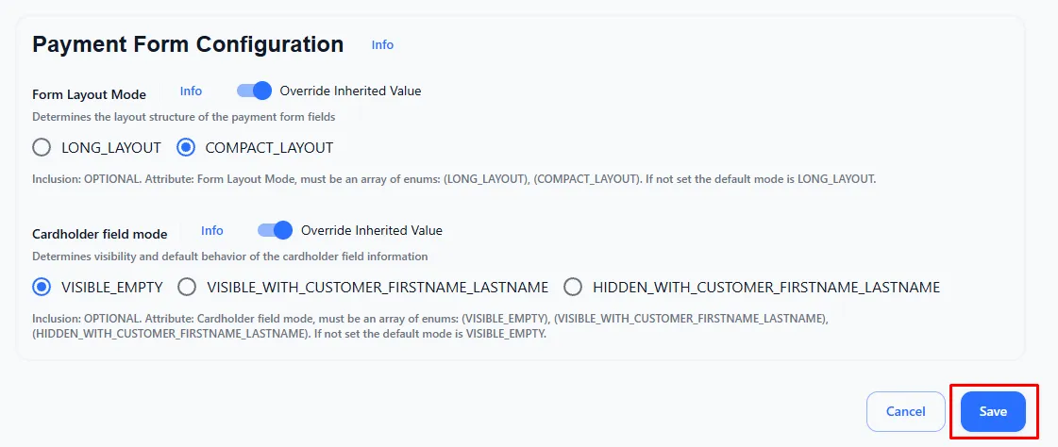Image resolution: width=1058 pixels, height=447 pixels.
Task: Select VISIBLE_EMPTY cardholder option
Action: pyautogui.click(x=42, y=287)
